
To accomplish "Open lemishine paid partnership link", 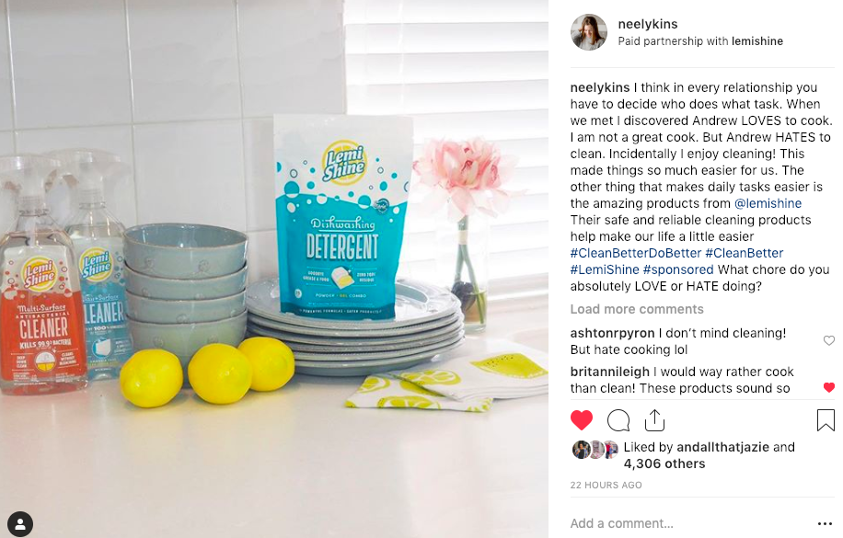I will (757, 41).
